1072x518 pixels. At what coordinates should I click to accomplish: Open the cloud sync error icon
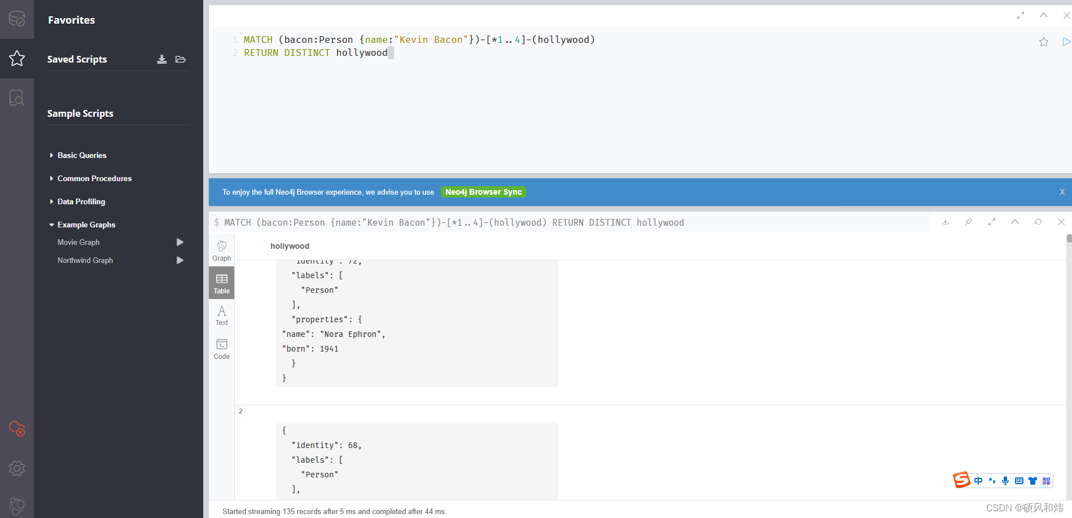(17, 428)
